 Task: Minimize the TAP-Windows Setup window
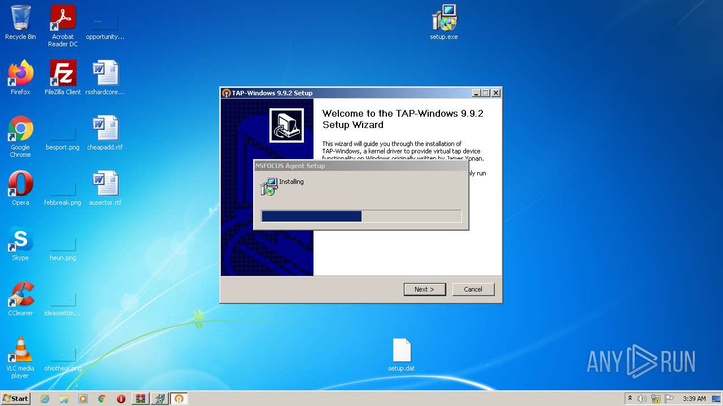point(476,93)
